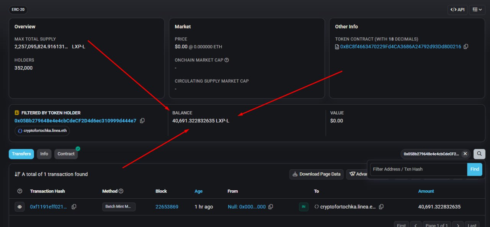Click the search magnifier icon
The image size is (490, 227).
click(x=479, y=154)
